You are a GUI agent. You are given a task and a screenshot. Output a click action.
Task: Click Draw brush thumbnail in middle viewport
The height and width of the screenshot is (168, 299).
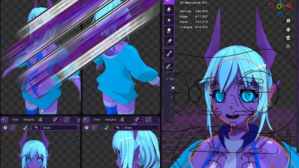point(118,127)
